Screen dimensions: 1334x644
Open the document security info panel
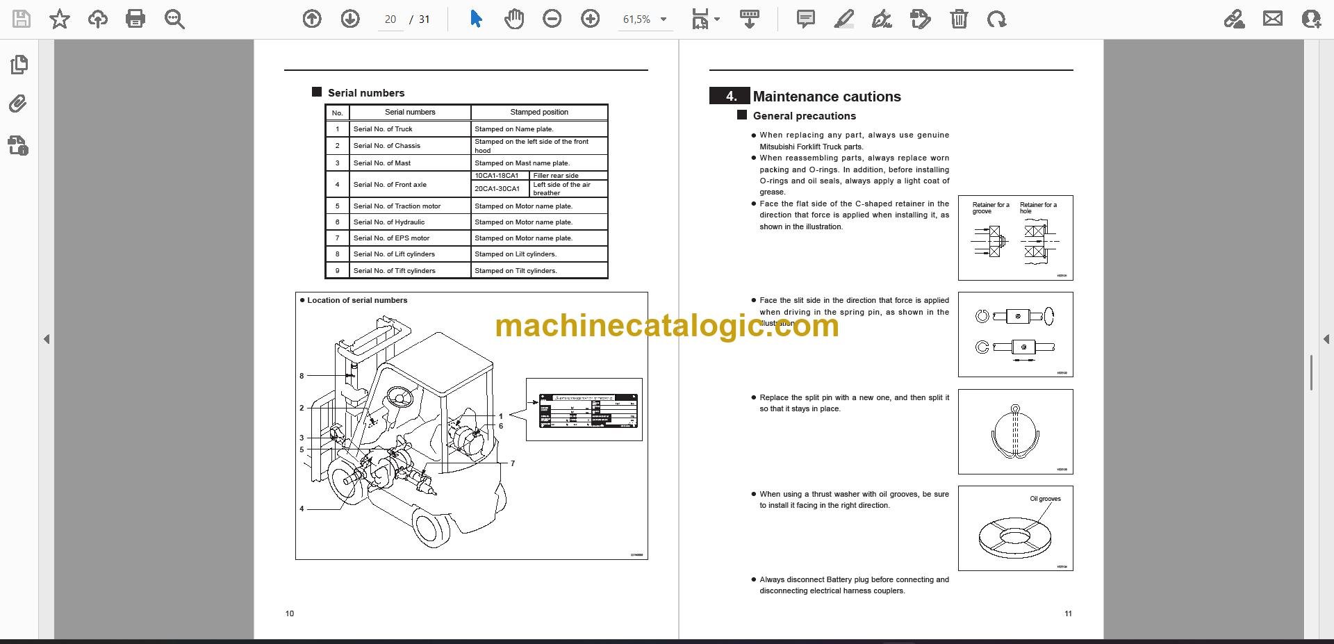[x=19, y=145]
